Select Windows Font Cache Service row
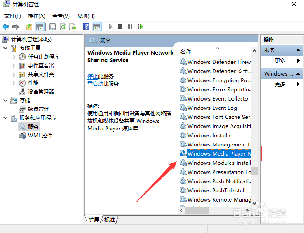Screen dimensions: 304x233 215,117
